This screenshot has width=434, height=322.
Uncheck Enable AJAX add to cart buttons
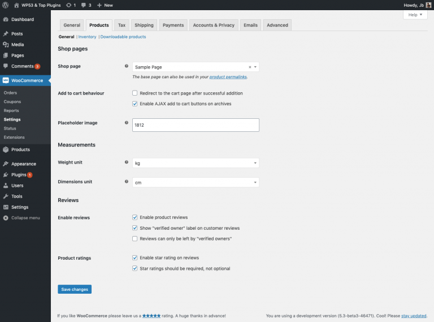[135, 104]
